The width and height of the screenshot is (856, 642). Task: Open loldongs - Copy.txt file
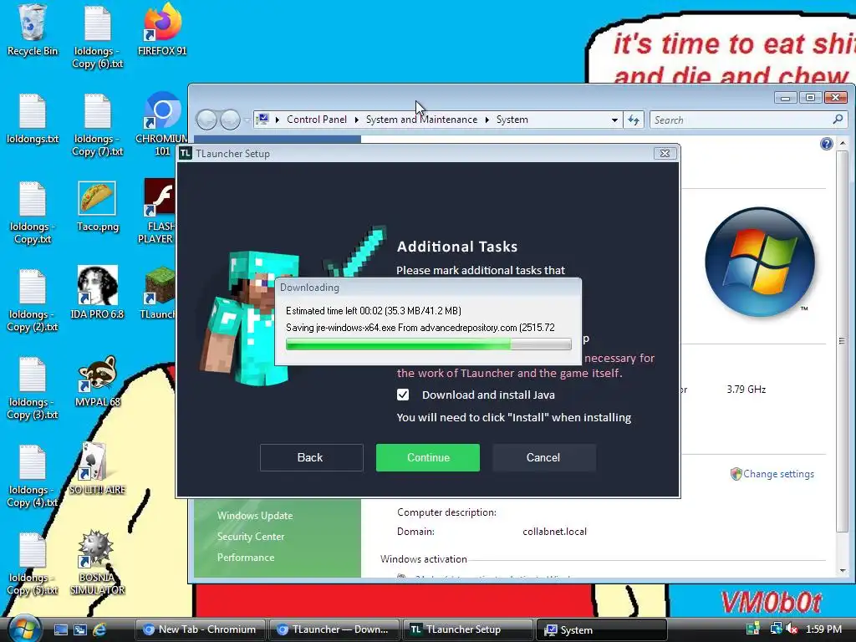[x=33, y=212]
